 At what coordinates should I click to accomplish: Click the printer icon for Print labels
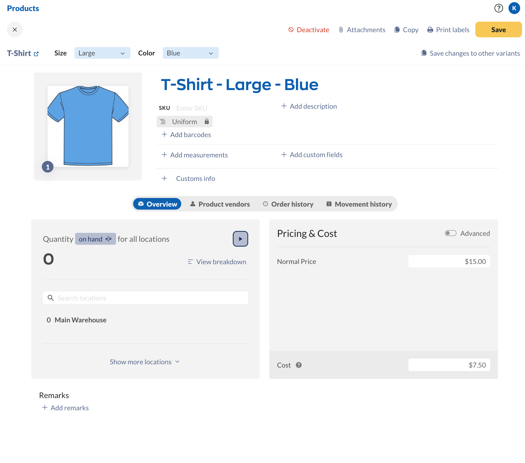(430, 30)
